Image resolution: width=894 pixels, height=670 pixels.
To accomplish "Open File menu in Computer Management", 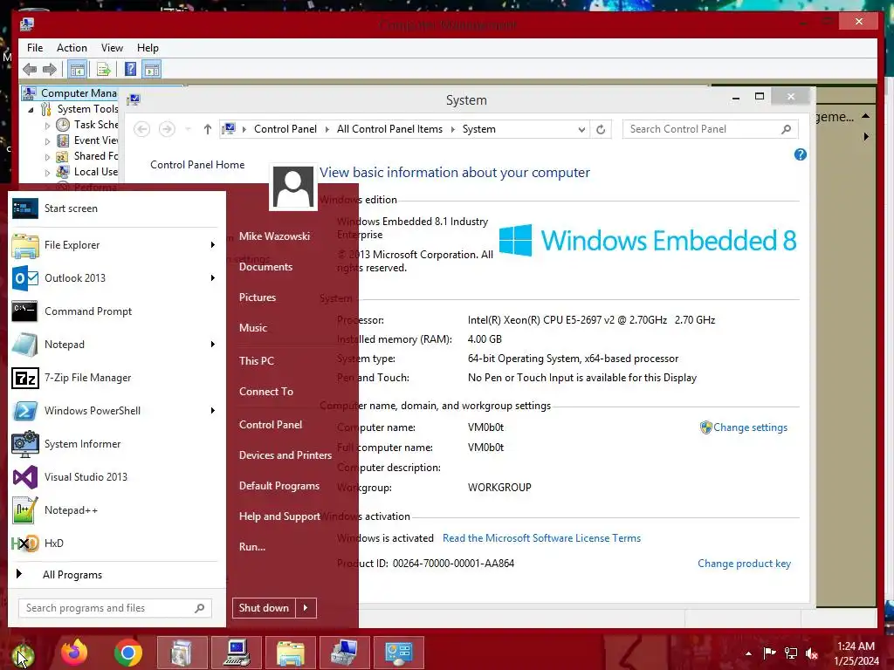I will click(x=35, y=48).
